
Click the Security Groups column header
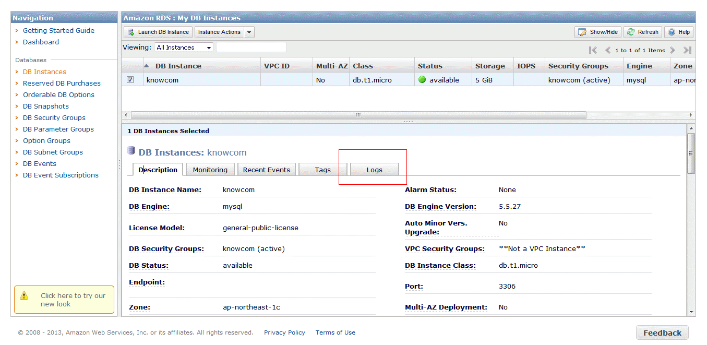coord(584,66)
